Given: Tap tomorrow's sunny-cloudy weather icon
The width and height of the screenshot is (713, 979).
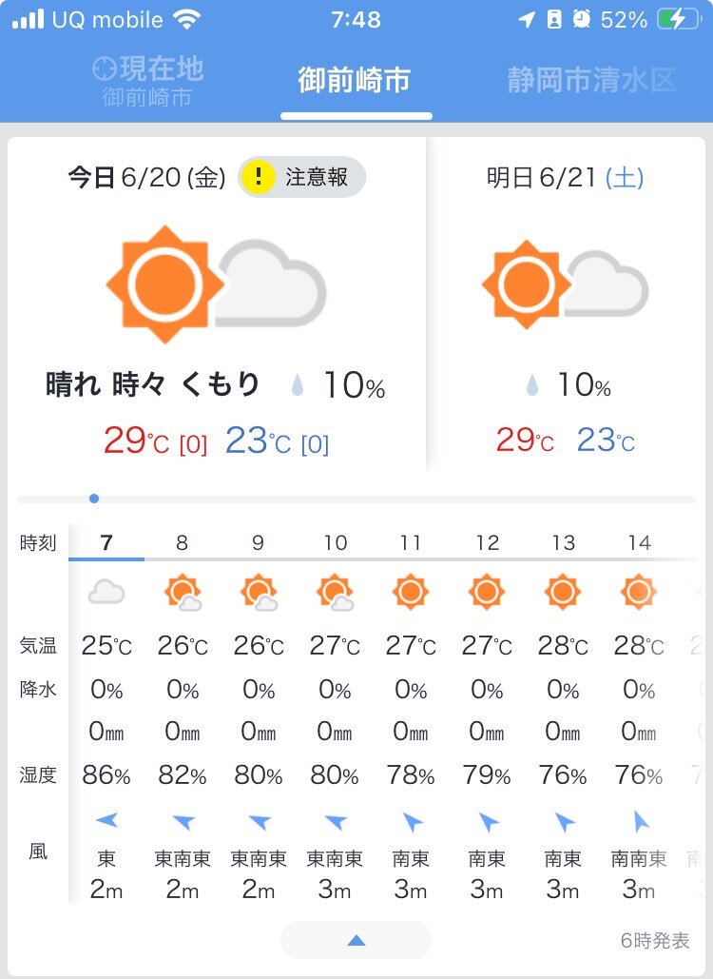Looking at the screenshot, I should click(565, 284).
